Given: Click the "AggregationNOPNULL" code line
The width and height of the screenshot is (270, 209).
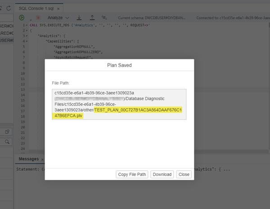Looking at the screenshot, I should click(x=74, y=47).
